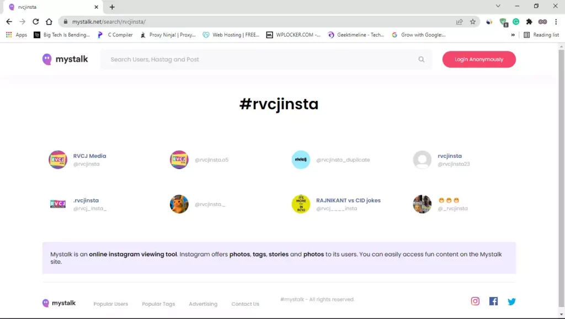Open Twitter icon in footer

pyautogui.click(x=511, y=301)
